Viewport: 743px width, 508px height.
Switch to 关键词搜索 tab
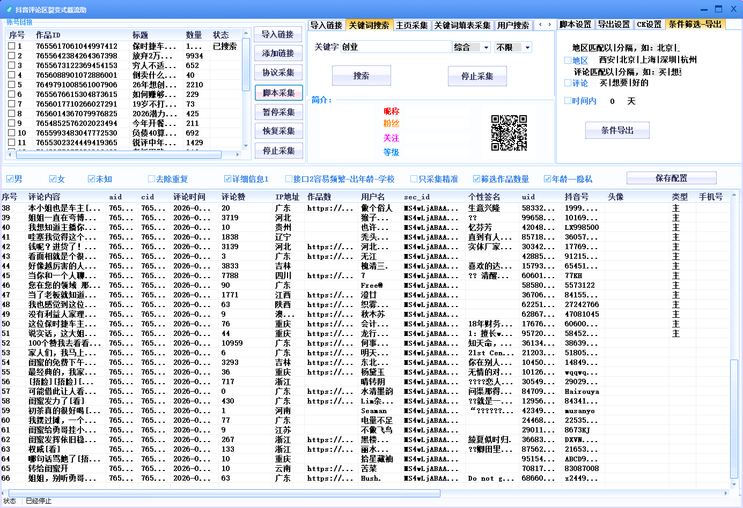(x=369, y=25)
